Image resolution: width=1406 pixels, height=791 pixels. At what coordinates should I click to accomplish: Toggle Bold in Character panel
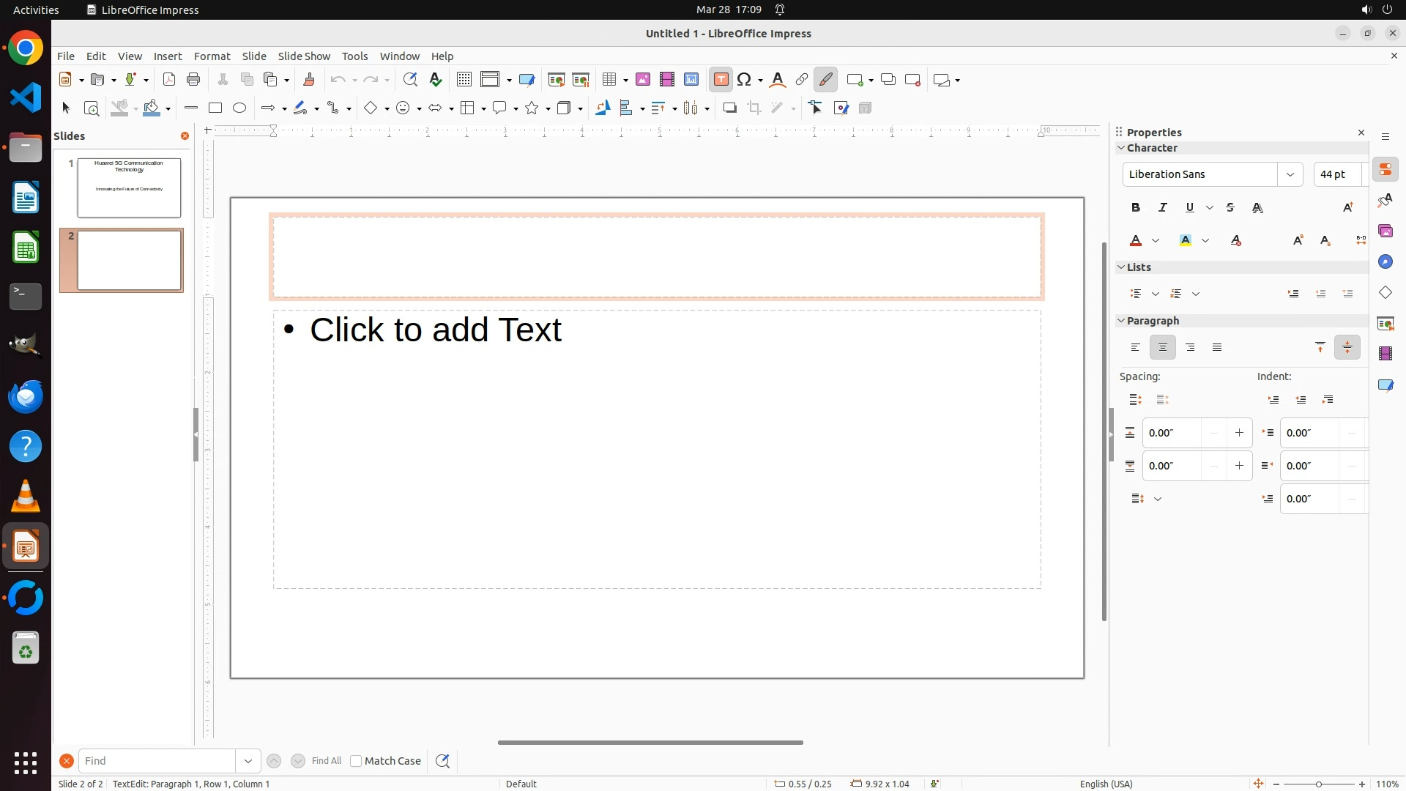[x=1136, y=208]
